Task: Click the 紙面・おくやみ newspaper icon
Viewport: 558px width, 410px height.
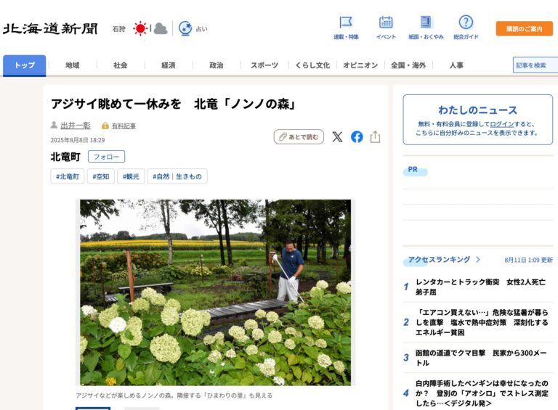Action: (426, 23)
